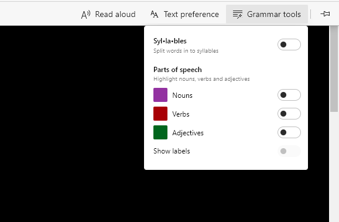
Task: Click the Adjectives label
Action: pyautogui.click(x=188, y=133)
